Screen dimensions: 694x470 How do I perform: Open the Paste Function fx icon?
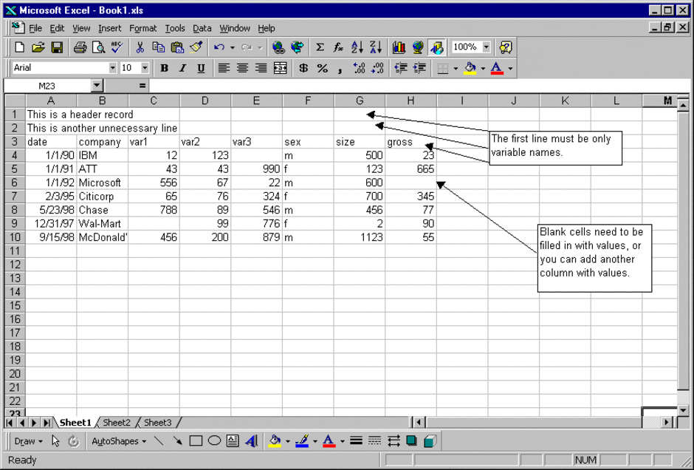pos(338,47)
